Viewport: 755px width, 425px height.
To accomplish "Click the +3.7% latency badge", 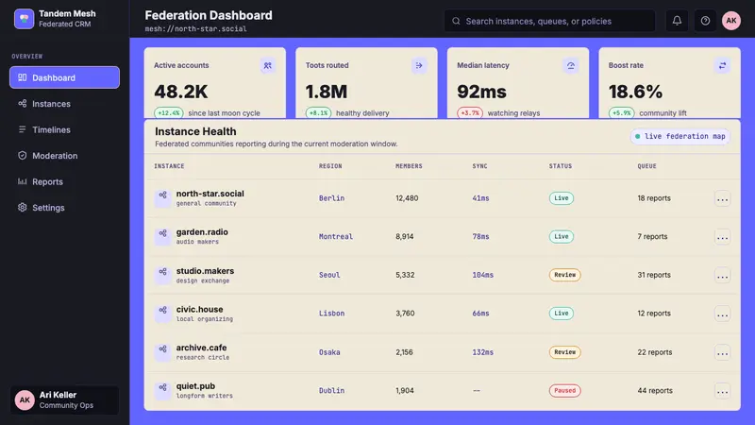I will point(470,112).
